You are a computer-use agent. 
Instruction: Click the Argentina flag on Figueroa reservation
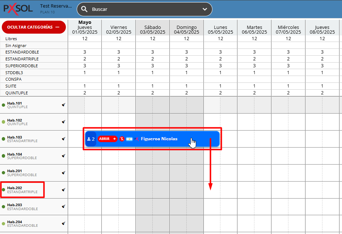tap(129, 139)
